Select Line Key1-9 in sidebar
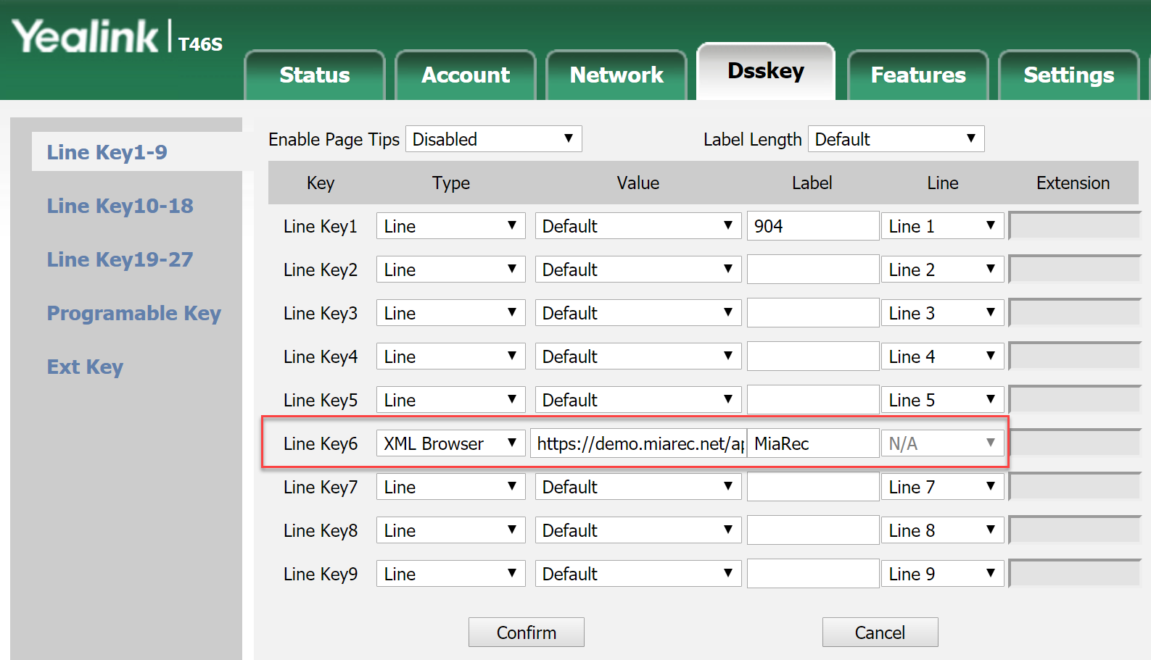The width and height of the screenshot is (1151, 660). tap(107, 152)
